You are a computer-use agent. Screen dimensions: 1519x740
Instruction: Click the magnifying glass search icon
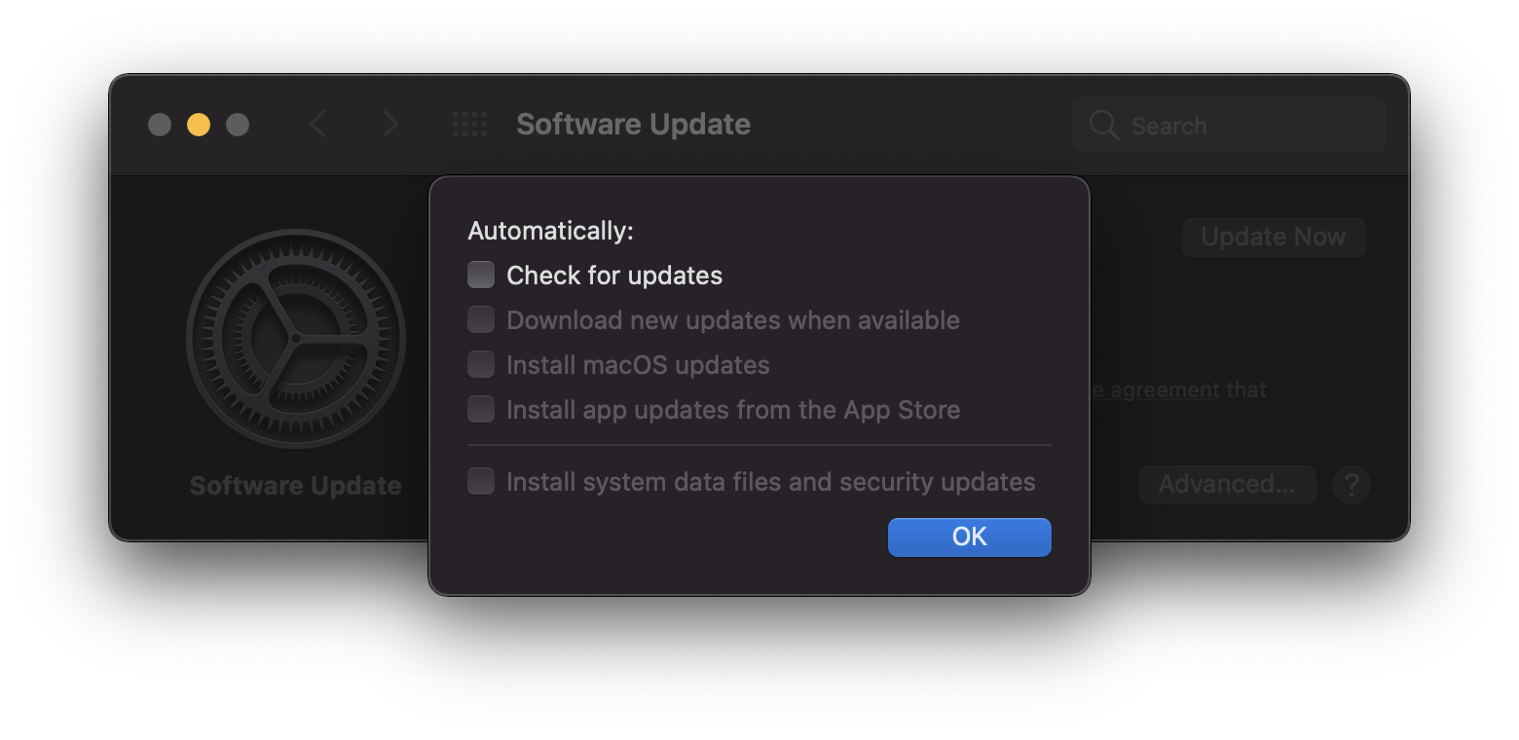1103,126
